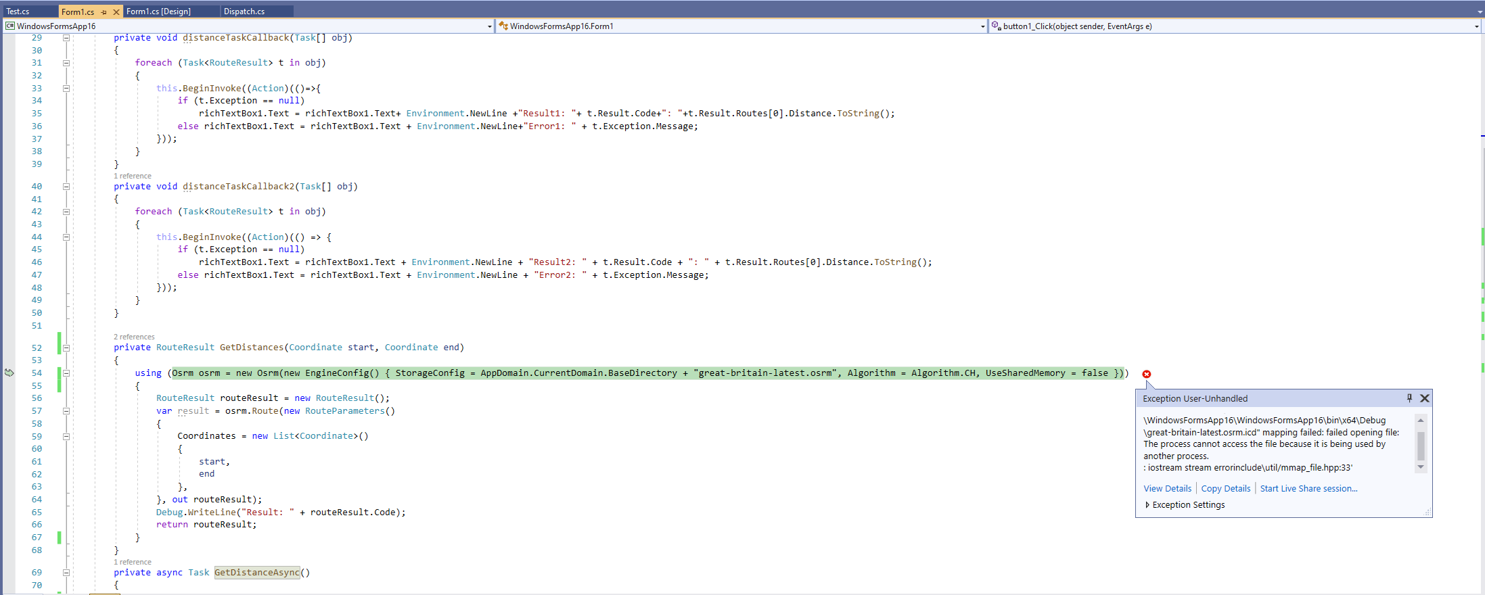Click line number 46 in the gutter

[37, 262]
